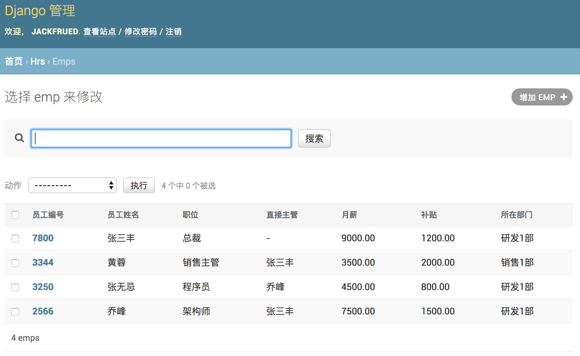Open the 修改密码 link

click(x=141, y=32)
